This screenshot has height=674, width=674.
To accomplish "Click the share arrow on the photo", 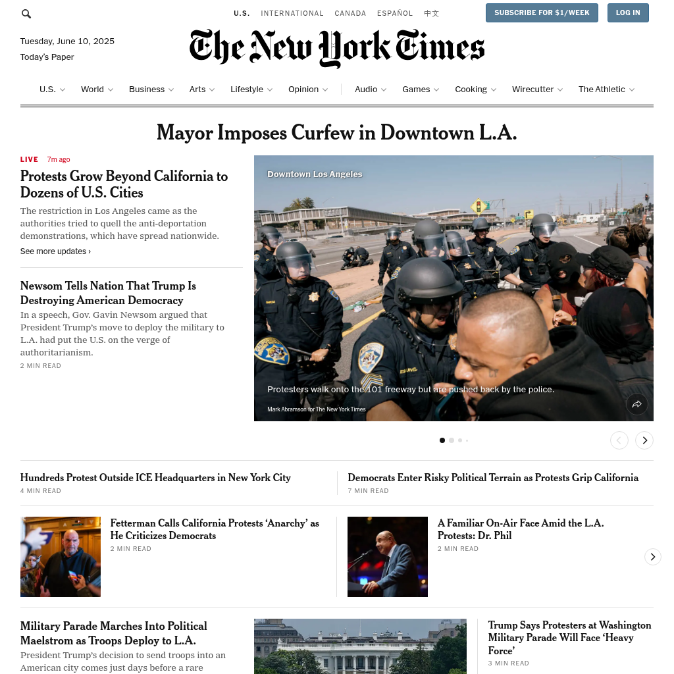I will point(636,404).
